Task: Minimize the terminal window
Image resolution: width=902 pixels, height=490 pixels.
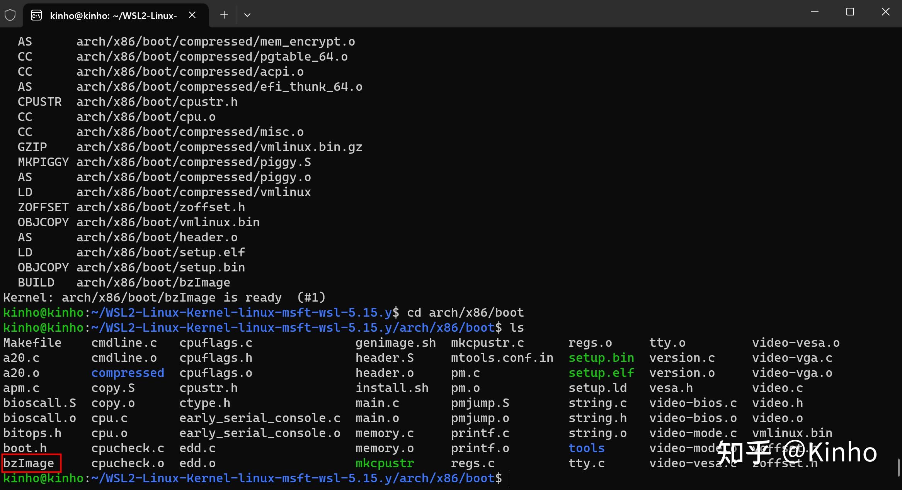Action: [x=815, y=12]
